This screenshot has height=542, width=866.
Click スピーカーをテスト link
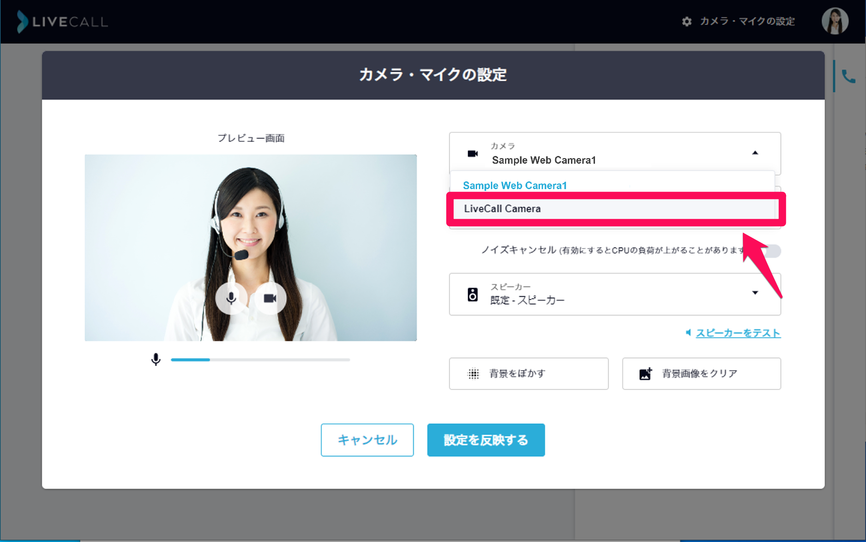pos(738,333)
